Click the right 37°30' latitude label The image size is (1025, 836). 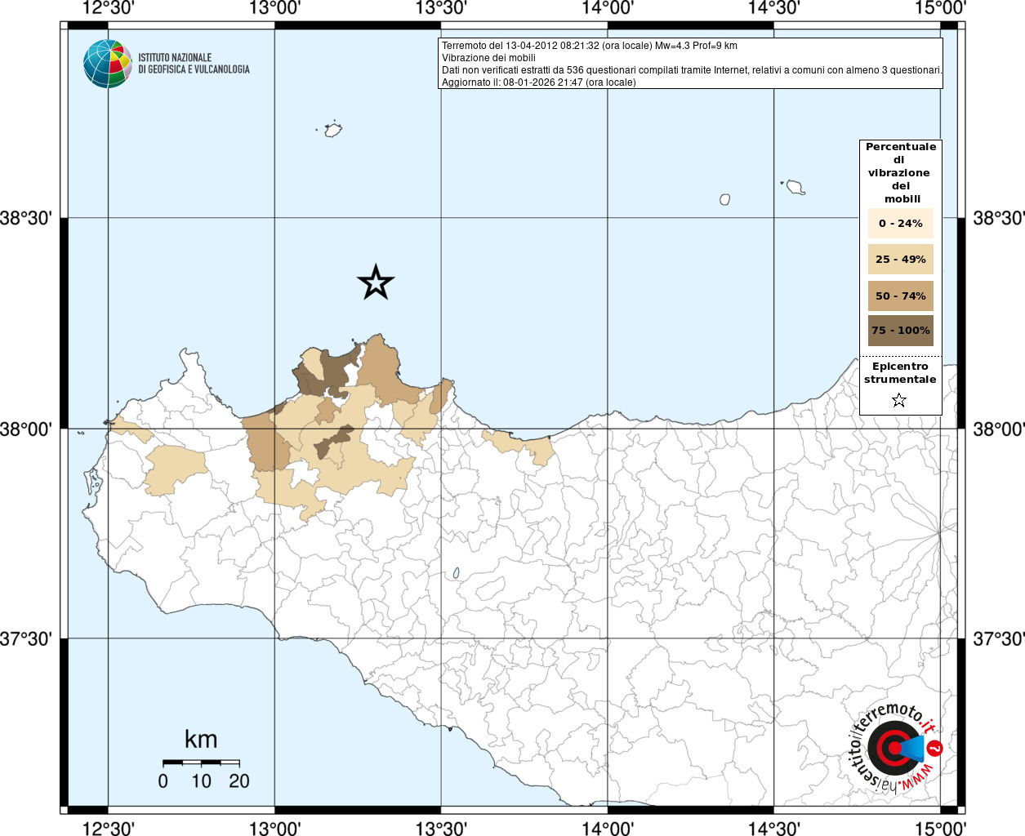998,638
